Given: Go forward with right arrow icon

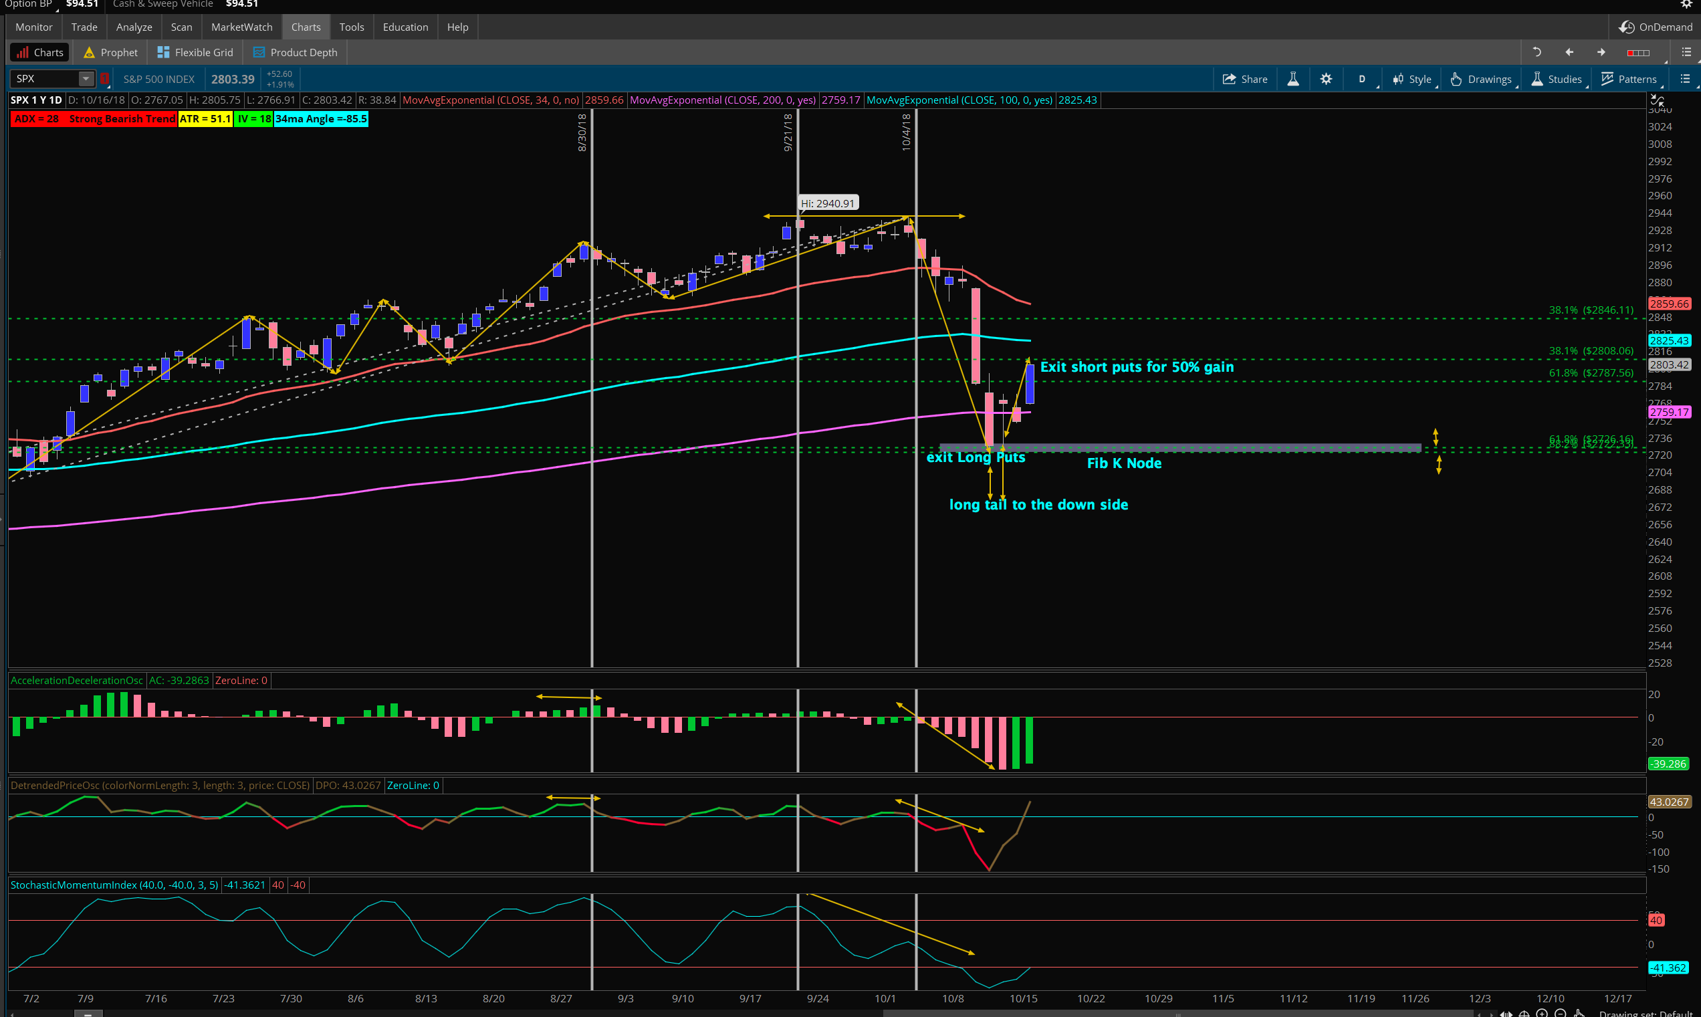Looking at the screenshot, I should [1601, 52].
